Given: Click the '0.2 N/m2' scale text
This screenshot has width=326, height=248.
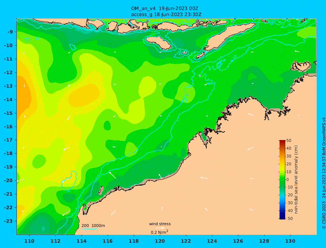Looking at the screenshot, I should pyautogui.click(x=159, y=232).
